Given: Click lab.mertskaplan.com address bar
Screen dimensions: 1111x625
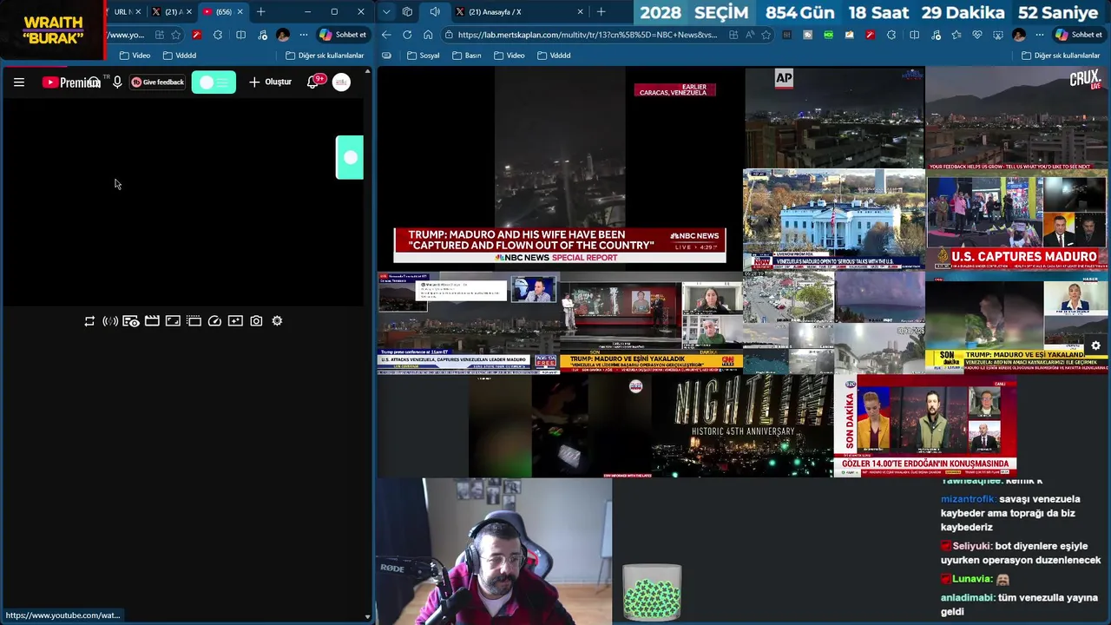Looking at the screenshot, I should [587, 35].
